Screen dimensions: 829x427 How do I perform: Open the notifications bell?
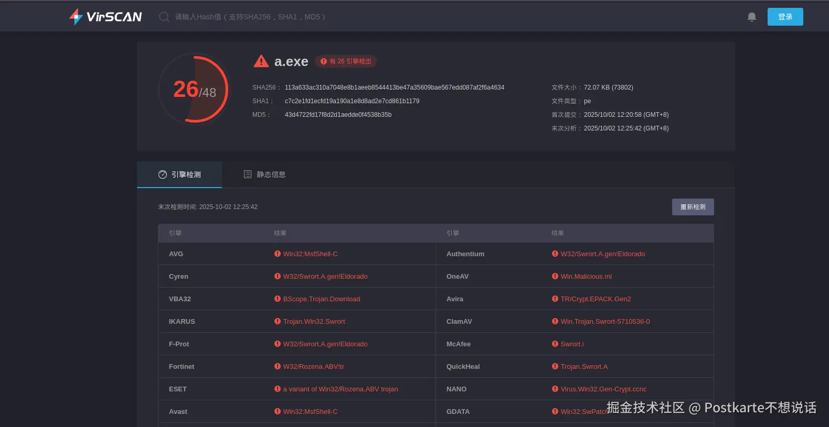point(751,17)
